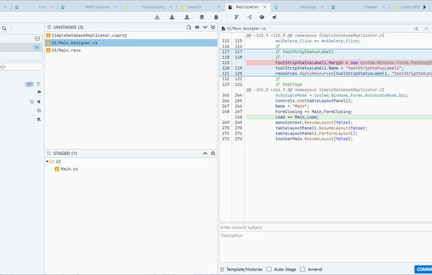Viewport: 432px width, 275px height.
Task: Close the WebFrontend tab
Action: 115,7
